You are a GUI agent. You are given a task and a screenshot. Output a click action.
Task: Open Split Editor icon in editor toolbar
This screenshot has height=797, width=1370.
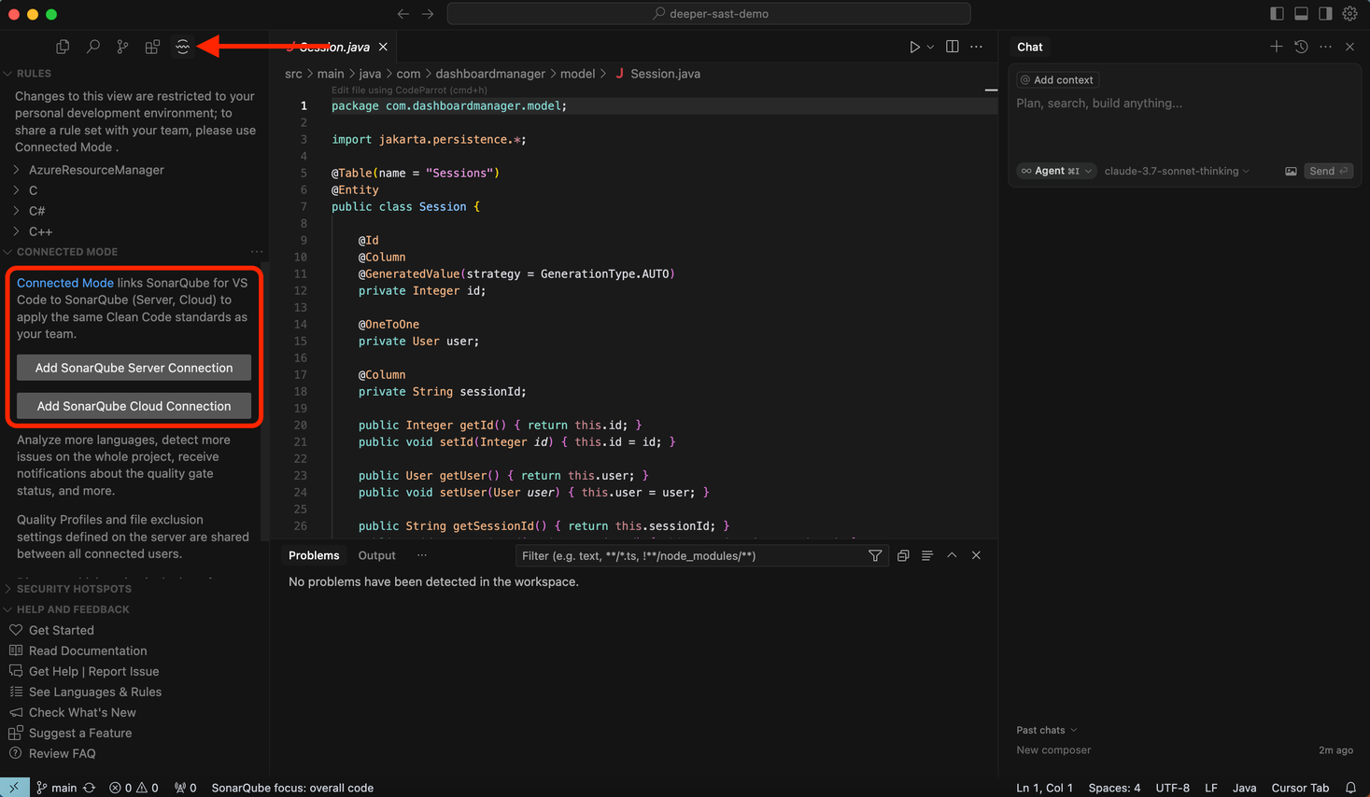pyautogui.click(x=951, y=46)
